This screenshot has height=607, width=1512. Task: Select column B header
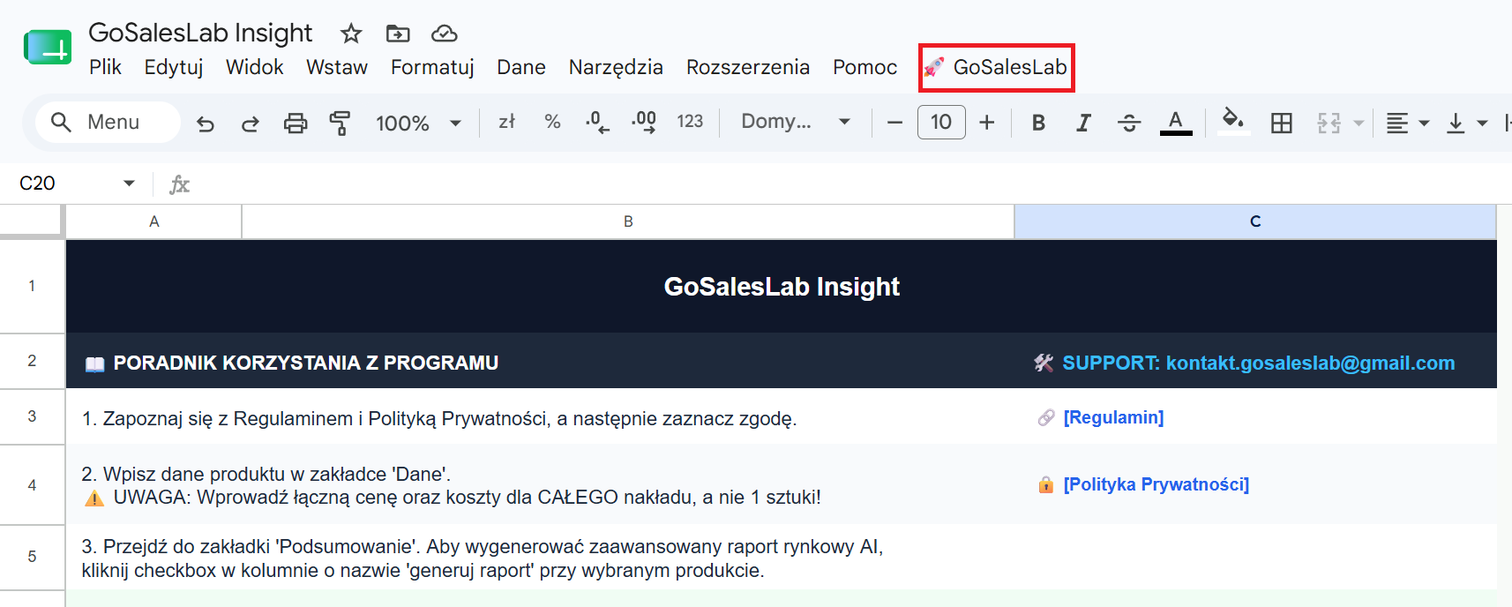click(628, 221)
